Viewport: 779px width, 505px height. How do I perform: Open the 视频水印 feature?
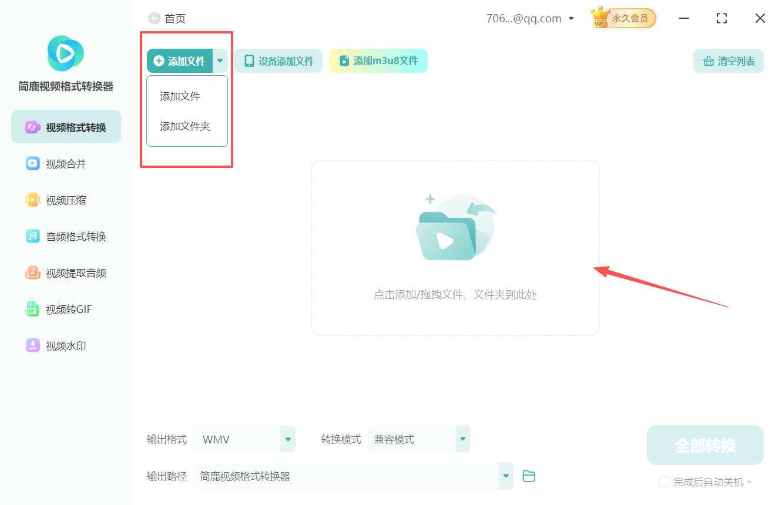click(x=65, y=346)
